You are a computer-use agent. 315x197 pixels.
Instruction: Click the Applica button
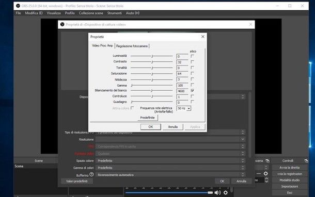(x=195, y=127)
